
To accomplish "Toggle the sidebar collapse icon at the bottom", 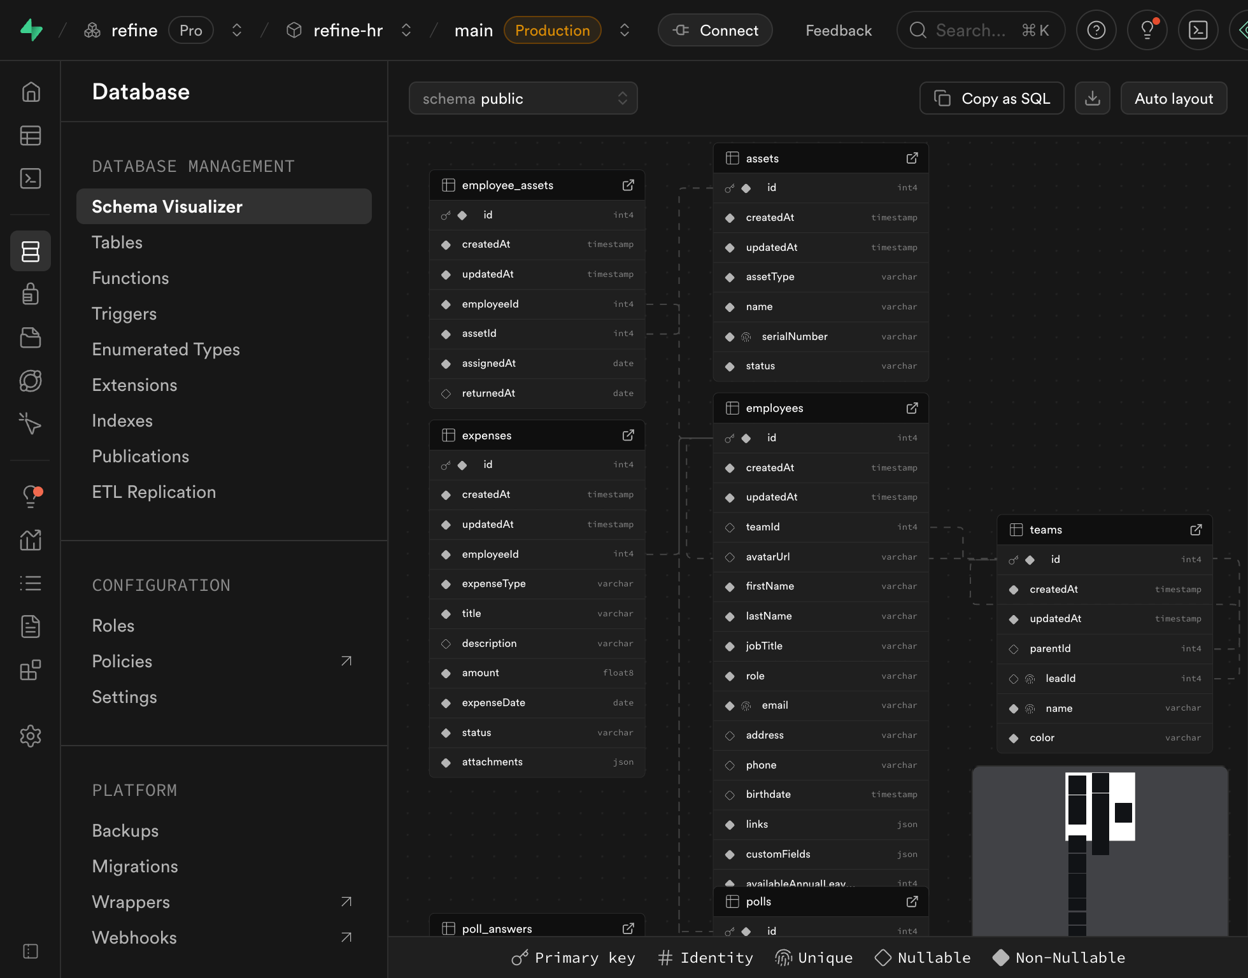I will (31, 951).
